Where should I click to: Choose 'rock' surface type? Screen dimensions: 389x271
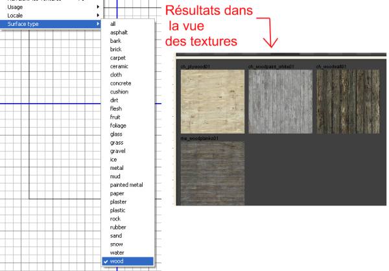(128, 218)
